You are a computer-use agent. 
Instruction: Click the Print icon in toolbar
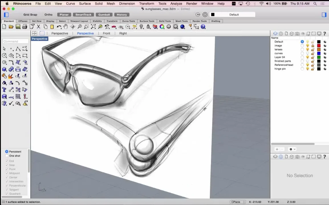click(x=25, y=27)
